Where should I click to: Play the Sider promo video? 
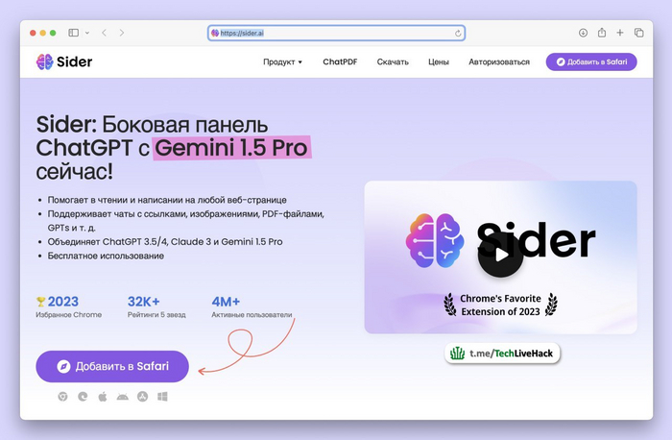pos(500,255)
